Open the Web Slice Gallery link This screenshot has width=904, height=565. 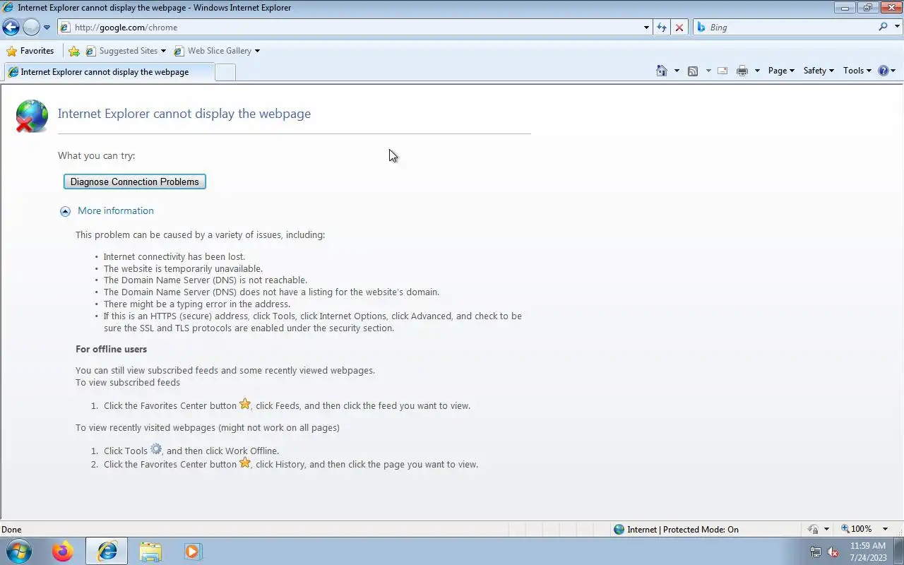click(217, 51)
